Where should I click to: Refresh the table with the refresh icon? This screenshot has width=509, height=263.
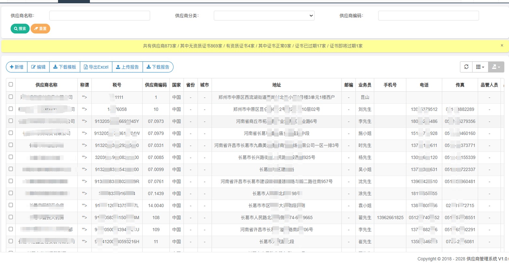(466, 67)
